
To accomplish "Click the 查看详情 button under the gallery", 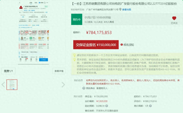I will point(59,71).
